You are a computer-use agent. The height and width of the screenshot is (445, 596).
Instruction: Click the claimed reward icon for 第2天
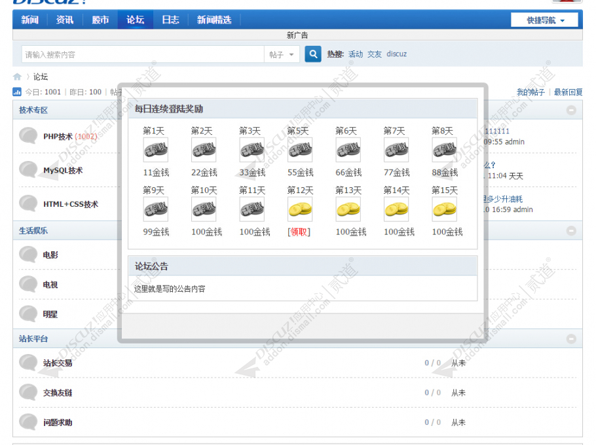point(204,150)
